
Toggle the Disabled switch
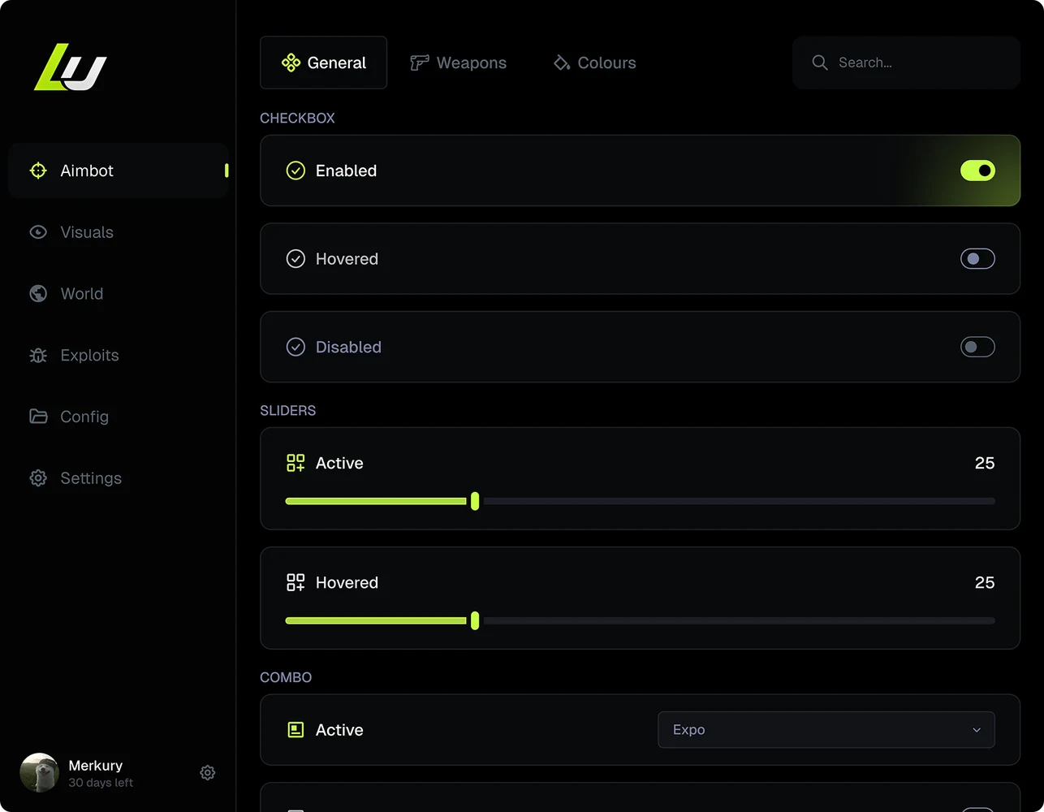point(977,347)
